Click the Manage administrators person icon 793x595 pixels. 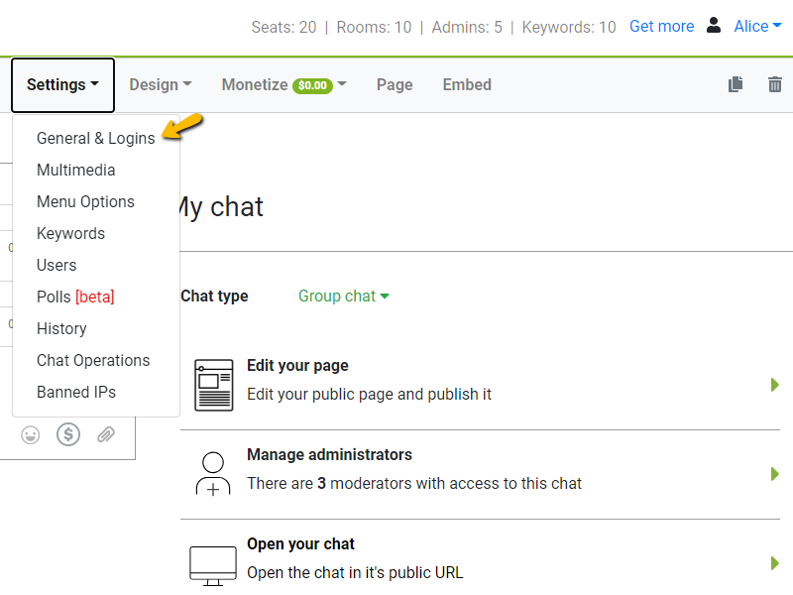(x=213, y=474)
